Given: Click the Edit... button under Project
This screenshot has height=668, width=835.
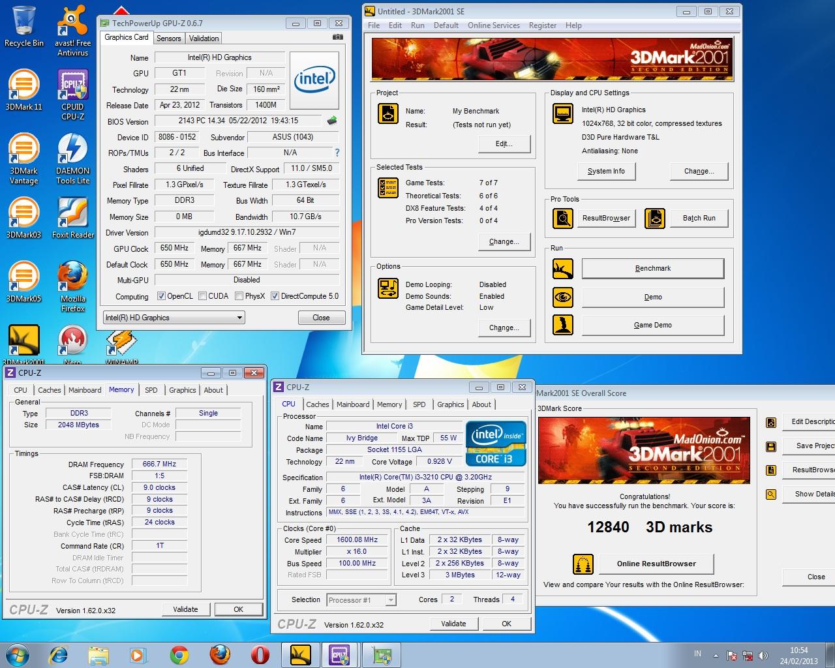Looking at the screenshot, I should click(504, 144).
